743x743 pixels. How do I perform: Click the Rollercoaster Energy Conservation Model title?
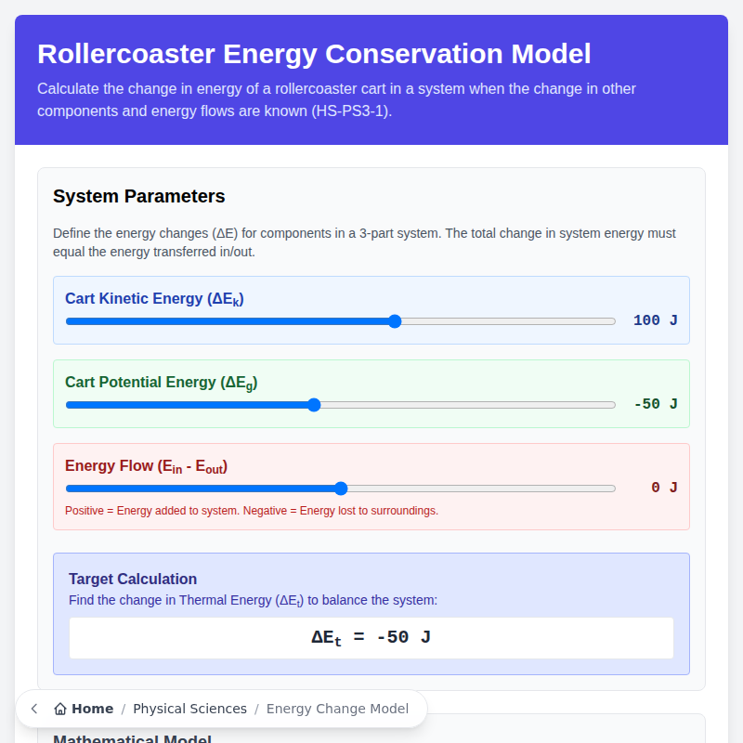click(x=312, y=54)
